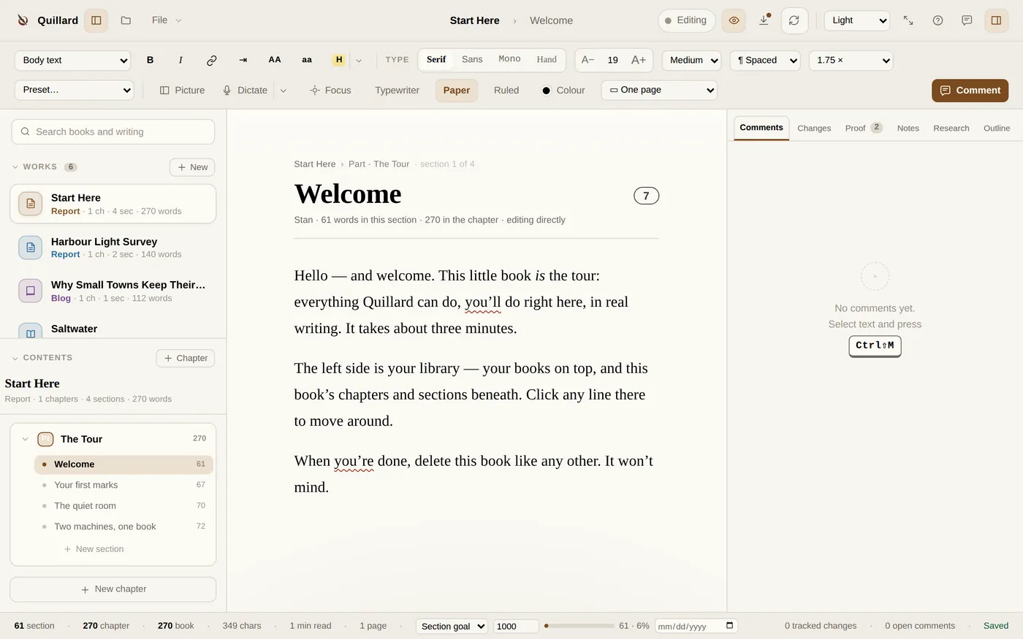Click the Quillard feather logo
The image size is (1023, 639).
(x=23, y=20)
